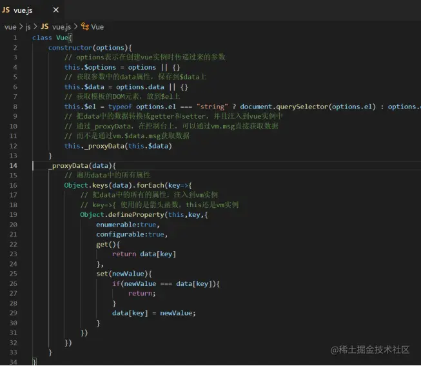421x366 pixels.
Task: Open the 'vue.js' breadcrumb file
Action: [x=61, y=27]
